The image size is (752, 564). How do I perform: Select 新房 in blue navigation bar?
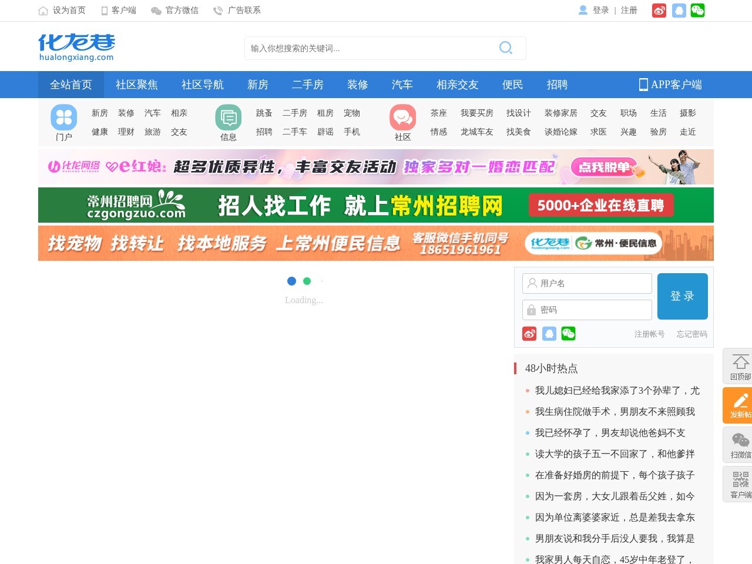pos(258,85)
